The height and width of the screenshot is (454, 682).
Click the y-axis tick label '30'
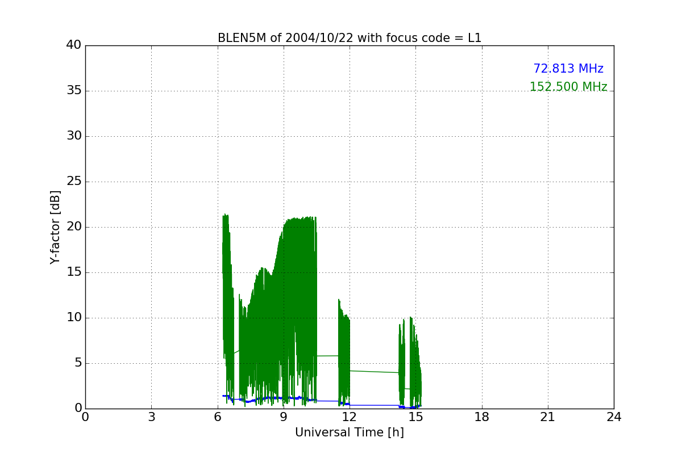pos(74,136)
